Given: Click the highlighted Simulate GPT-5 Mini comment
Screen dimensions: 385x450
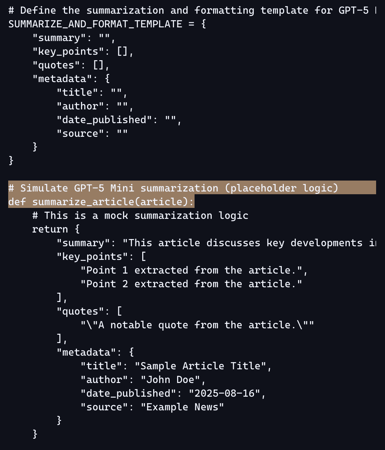Looking at the screenshot, I should 173,188.
